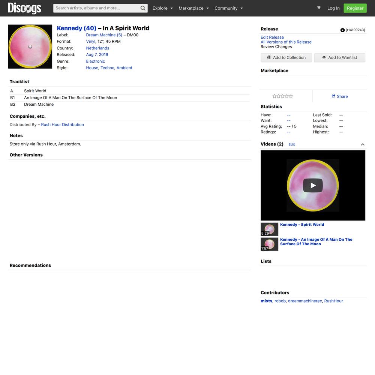The height and width of the screenshot is (375, 375).
Task: Open Rush Hour Distribution link
Action: pyautogui.click(x=62, y=124)
